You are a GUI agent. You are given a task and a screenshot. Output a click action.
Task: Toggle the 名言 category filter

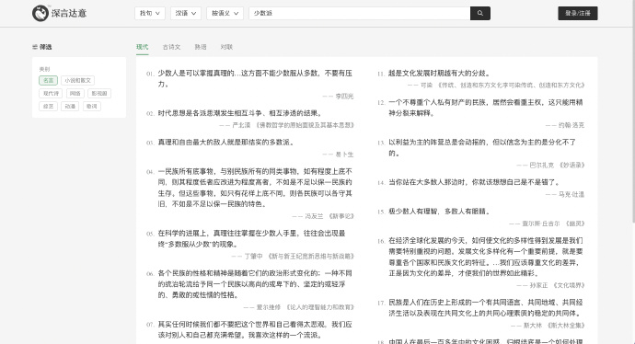(48, 81)
